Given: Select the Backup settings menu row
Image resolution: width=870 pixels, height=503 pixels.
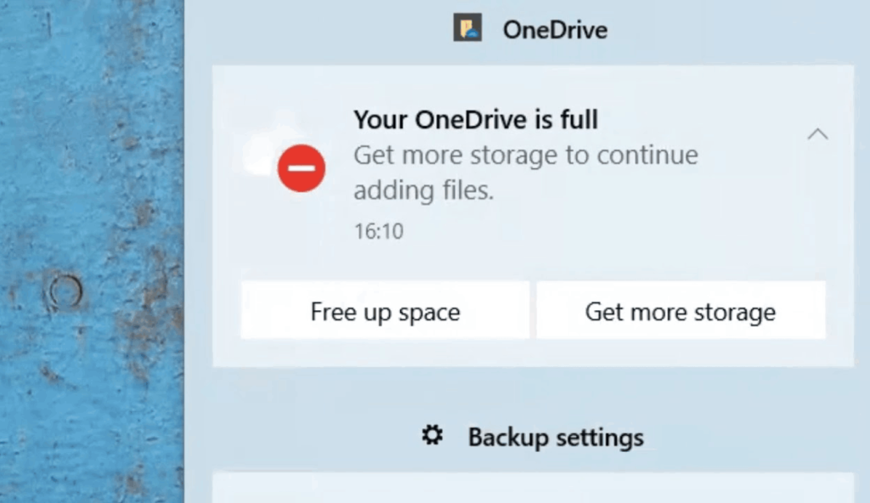Looking at the screenshot, I should click(534, 436).
